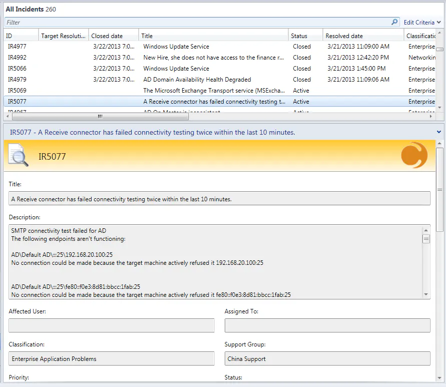Image resolution: width=446 pixels, height=387 pixels.
Task: Sort by Target Resolution column header
Action: 64,36
